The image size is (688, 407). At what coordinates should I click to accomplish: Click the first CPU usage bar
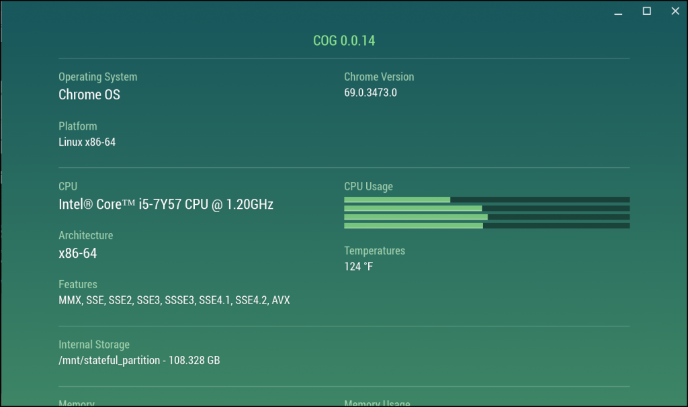[x=487, y=199]
